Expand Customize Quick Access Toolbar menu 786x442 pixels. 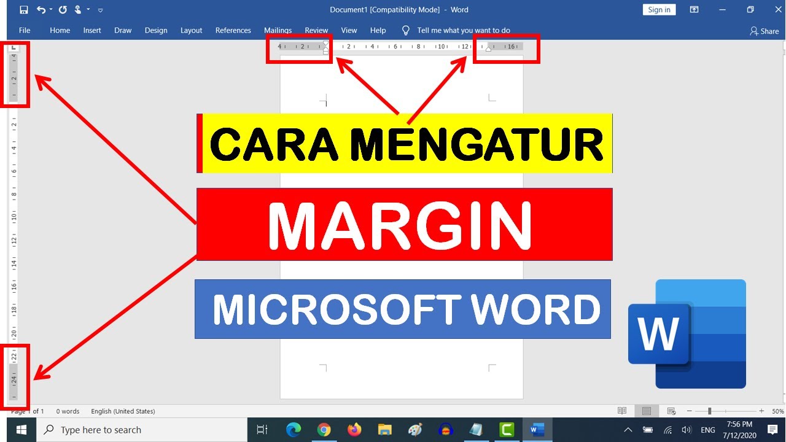101,10
